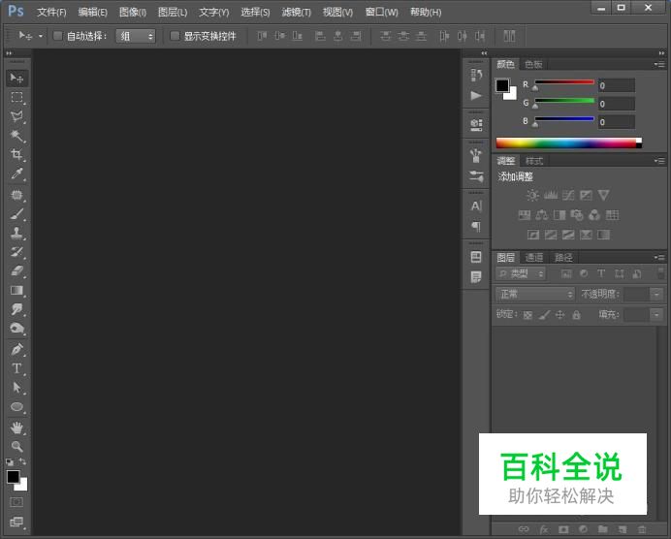Switch to the 样式 tab
Viewport: 671px width, 539px height.
tap(534, 161)
